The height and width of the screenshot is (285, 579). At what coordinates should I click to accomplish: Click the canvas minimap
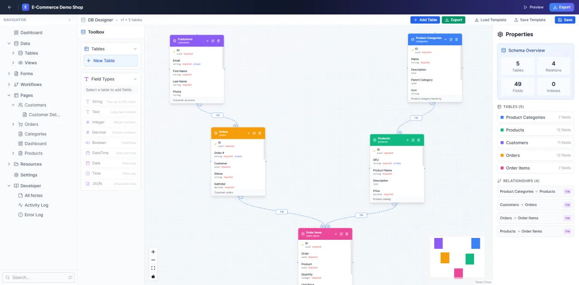pos(457,257)
